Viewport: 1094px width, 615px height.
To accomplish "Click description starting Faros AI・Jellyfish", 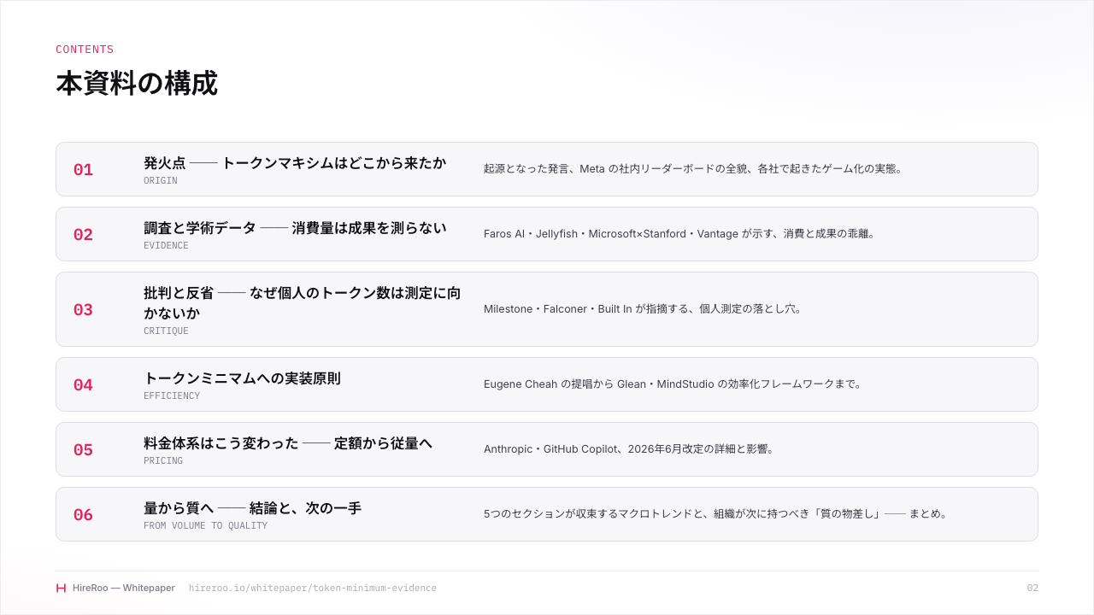I will pyautogui.click(x=682, y=234).
